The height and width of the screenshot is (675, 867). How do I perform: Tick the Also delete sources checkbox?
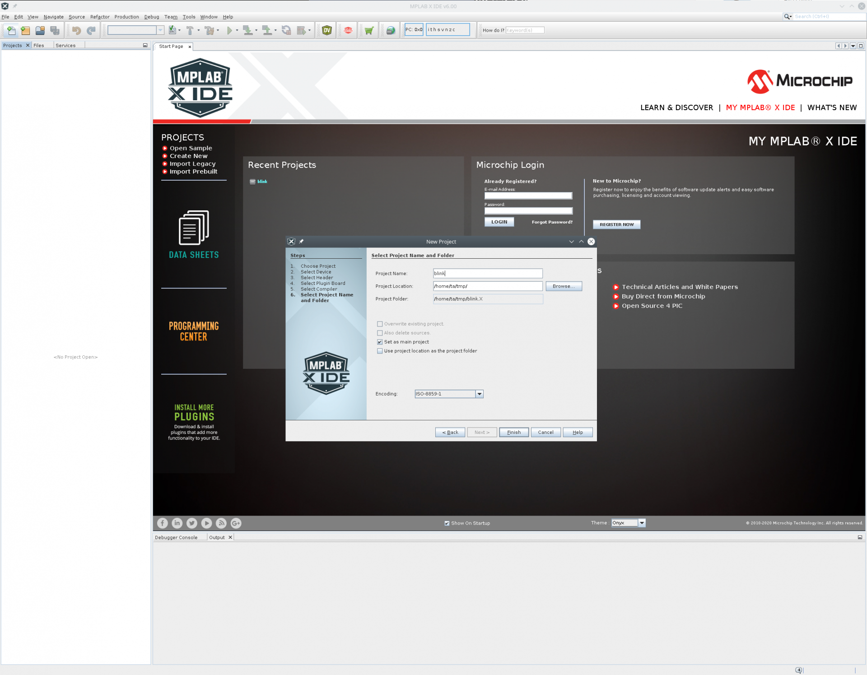pyautogui.click(x=380, y=333)
